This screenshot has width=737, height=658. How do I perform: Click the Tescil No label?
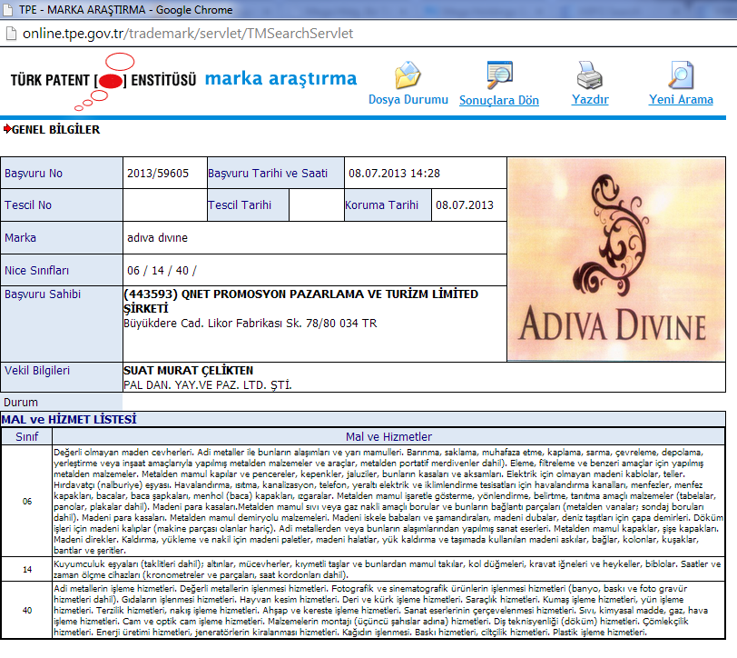coord(28,205)
